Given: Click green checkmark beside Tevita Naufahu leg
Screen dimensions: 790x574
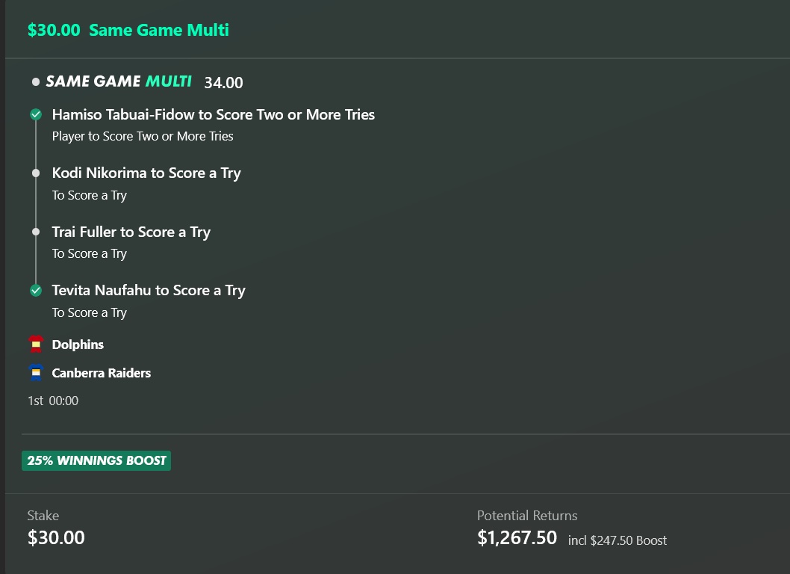Looking at the screenshot, I should (36, 290).
